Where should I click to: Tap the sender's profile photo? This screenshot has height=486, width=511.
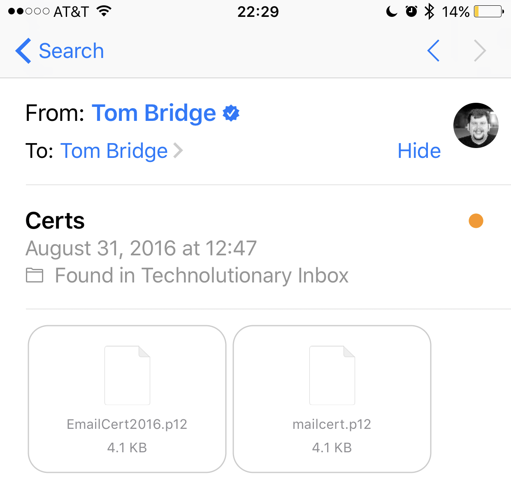coord(476,125)
